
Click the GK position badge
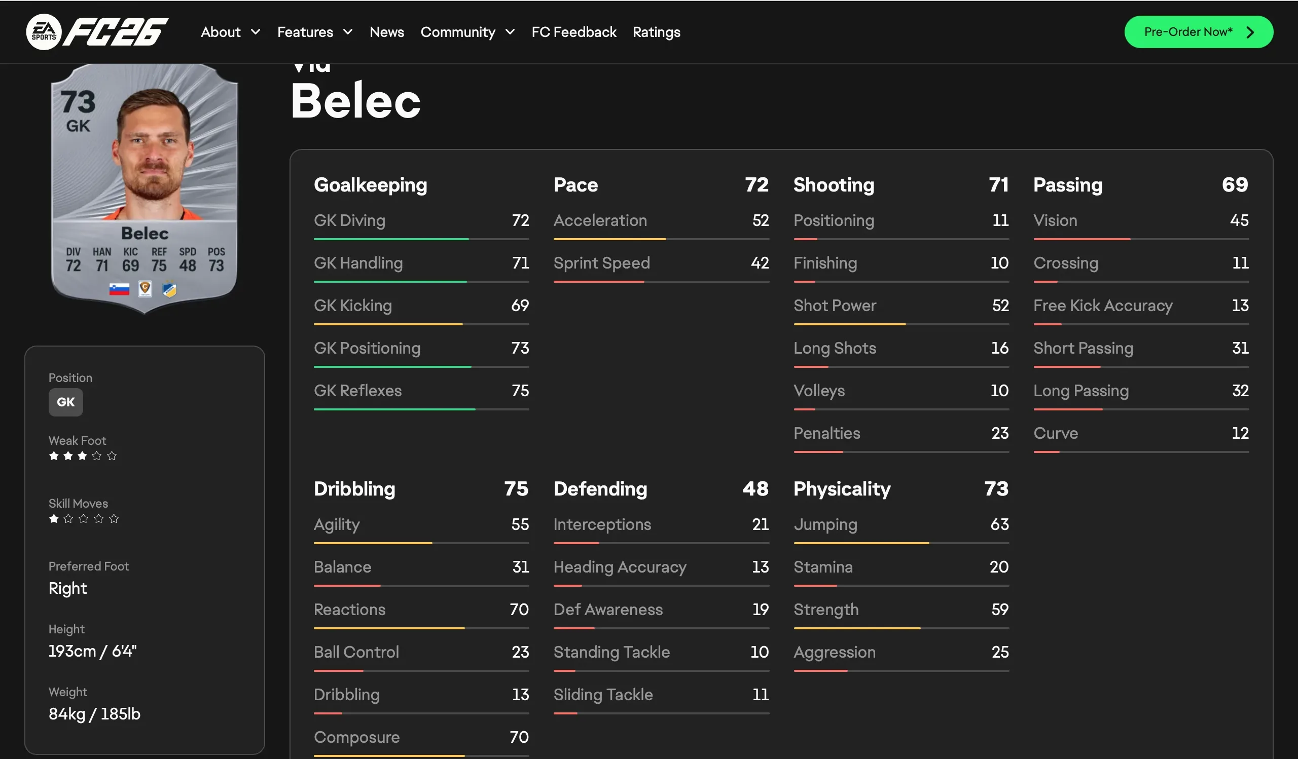pyautogui.click(x=65, y=402)
